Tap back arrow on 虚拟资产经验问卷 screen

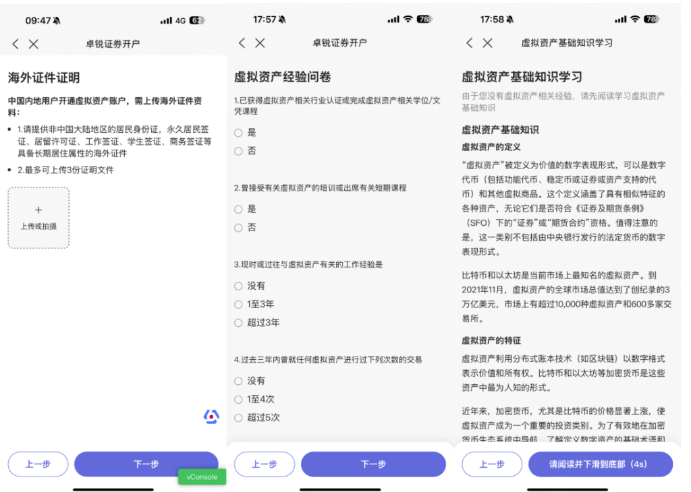pos(242,43)
